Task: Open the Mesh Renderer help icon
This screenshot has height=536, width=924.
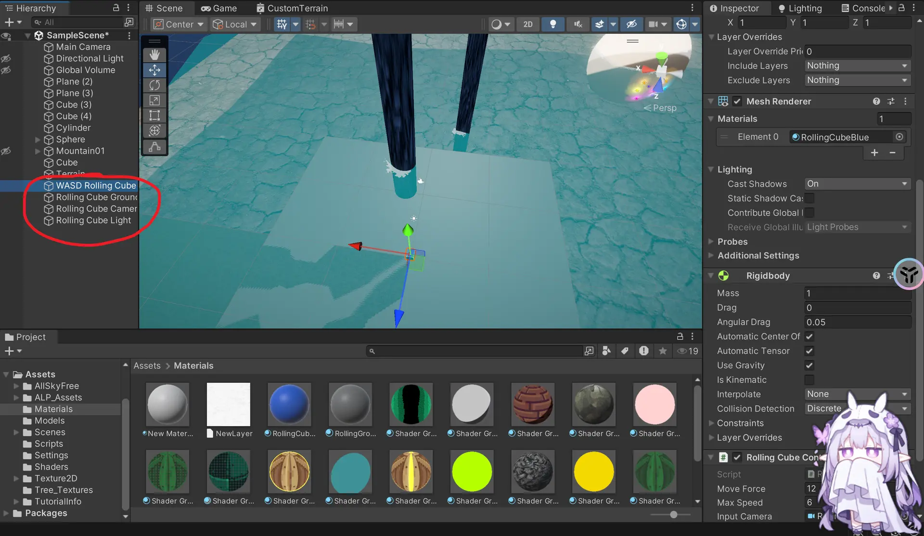Action: tap(876, 101)
